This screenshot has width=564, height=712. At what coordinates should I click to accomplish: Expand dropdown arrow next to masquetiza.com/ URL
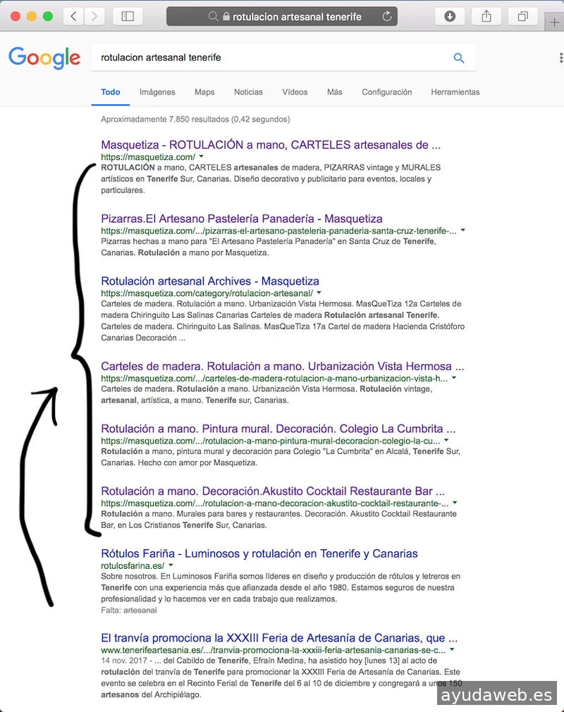coord(201,156)
